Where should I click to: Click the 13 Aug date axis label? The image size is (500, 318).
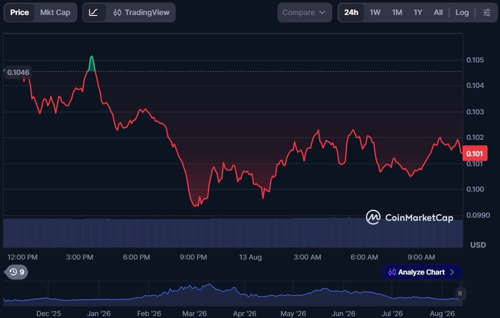[250, 257]
